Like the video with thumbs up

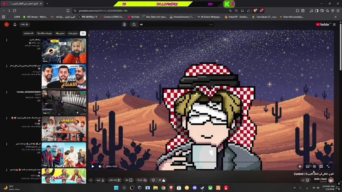(x=162, y=180)
